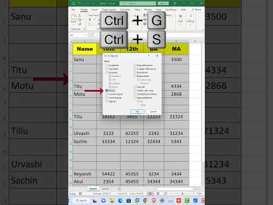The height and width of the screenshot is (205, 273).
Task: Click the horizontal scrollbar right arrow
Action: click(x=200, y=189)
